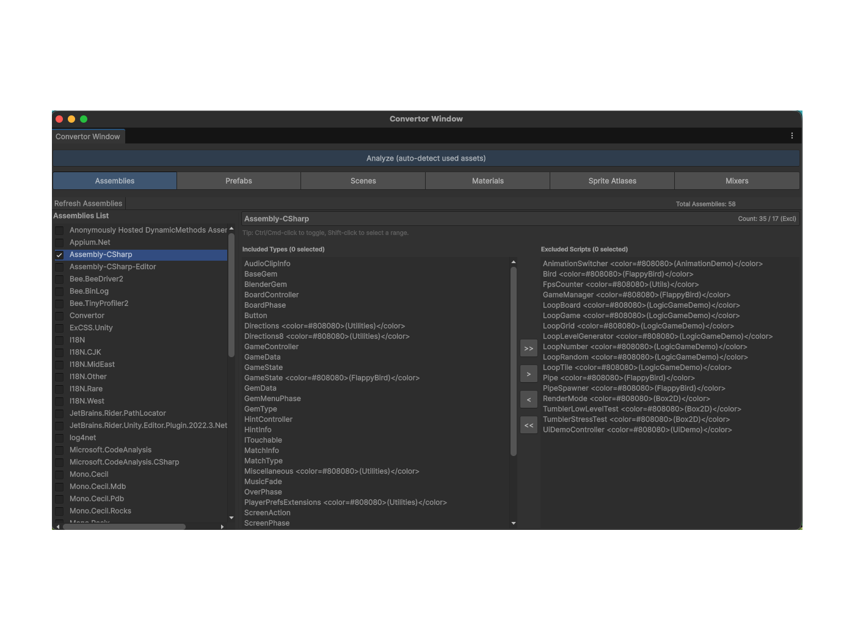Image resolution: width=855 pixels, height=641 pixels.
Task: Click the assemblies list vertical scrollbar
Action: click(231, 295)
